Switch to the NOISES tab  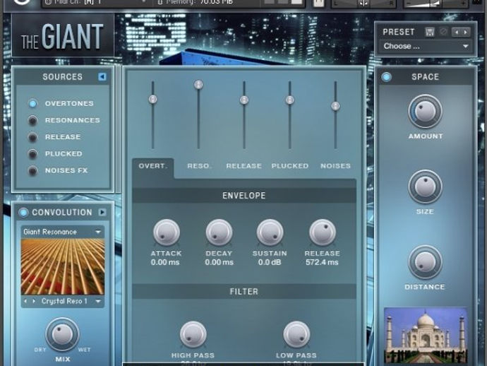tap(335, 166)
